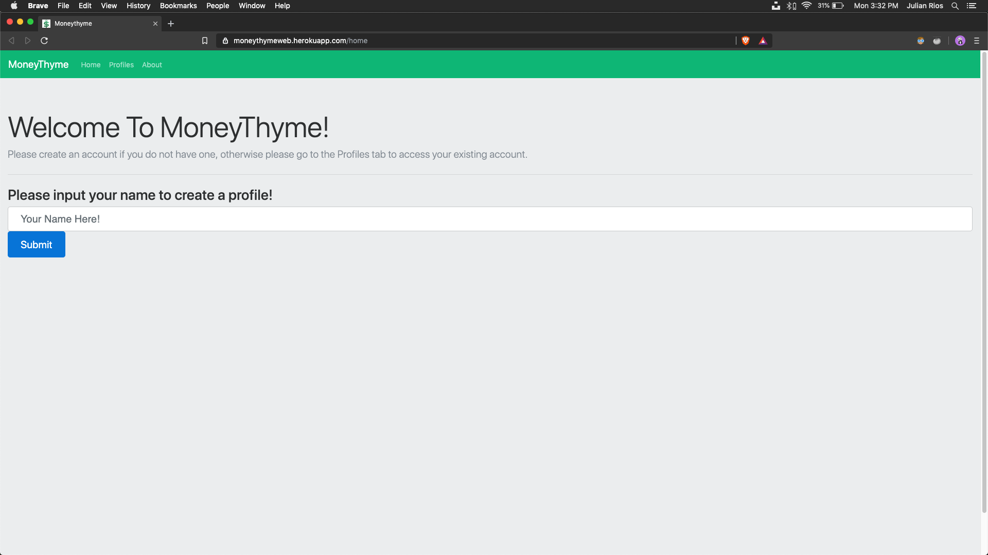Click the 'Please create an account' paragraph
The width and height of the screenshot is (988, 555).
(x=268, y=155)
